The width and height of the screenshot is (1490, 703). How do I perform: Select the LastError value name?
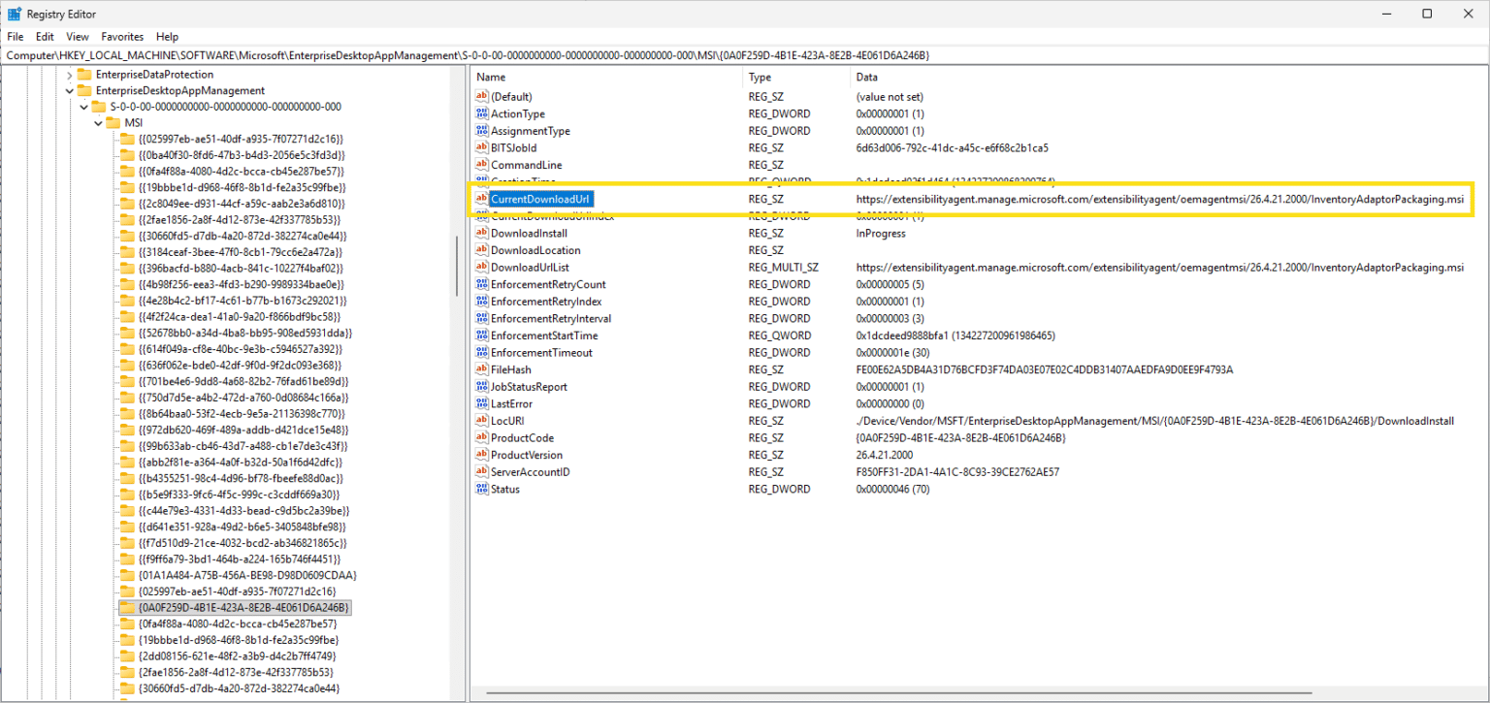pyautogui.click(x=512, y=403)
